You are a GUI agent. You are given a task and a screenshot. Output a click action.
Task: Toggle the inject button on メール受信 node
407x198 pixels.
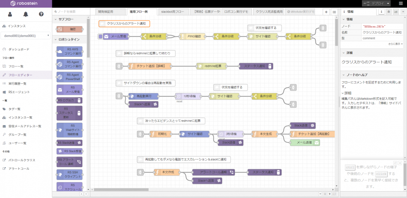(100, 36)
